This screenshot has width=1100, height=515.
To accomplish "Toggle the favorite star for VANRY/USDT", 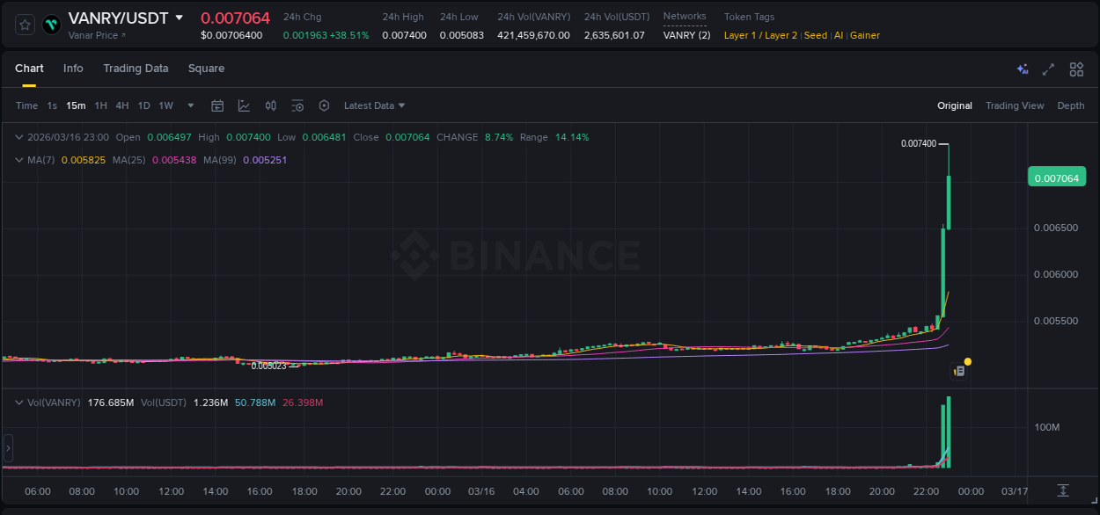I will (x=24, y=24).
